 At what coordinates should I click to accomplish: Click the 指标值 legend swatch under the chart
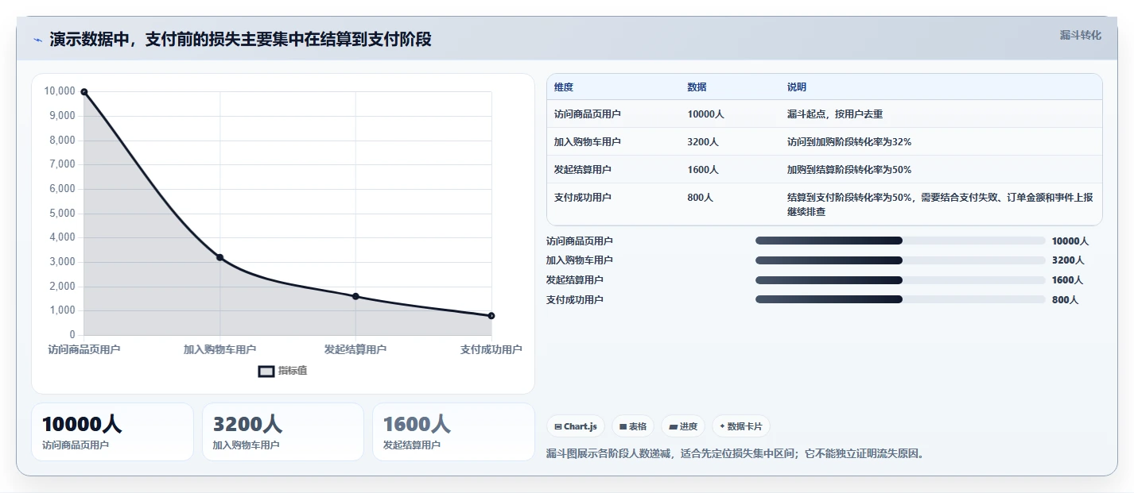tap(266, 371)
